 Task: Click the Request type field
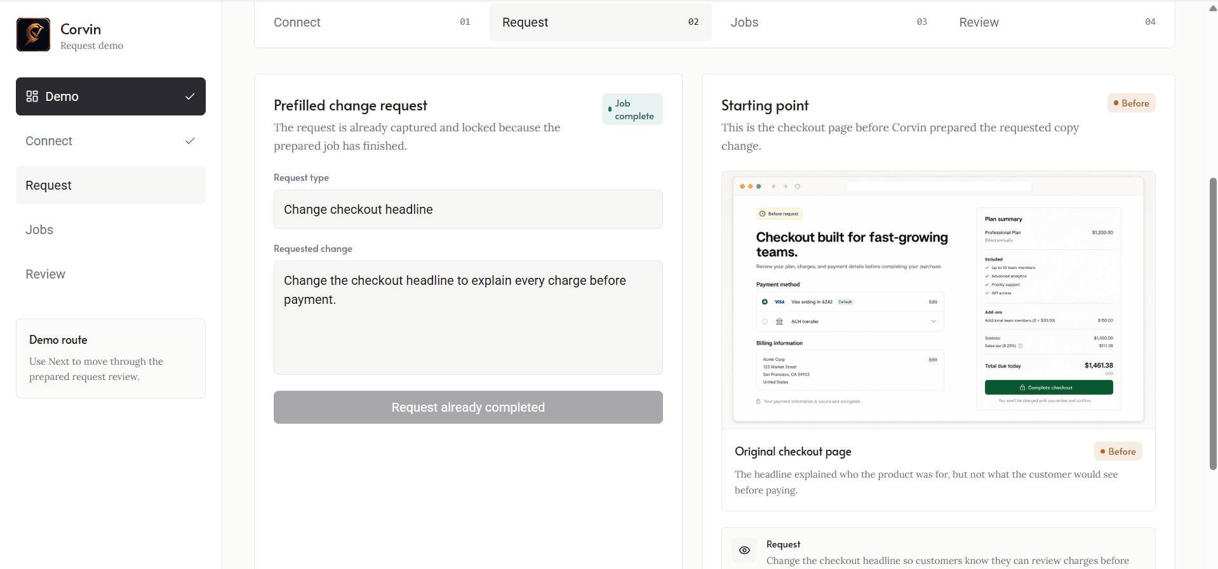(468, 209)
